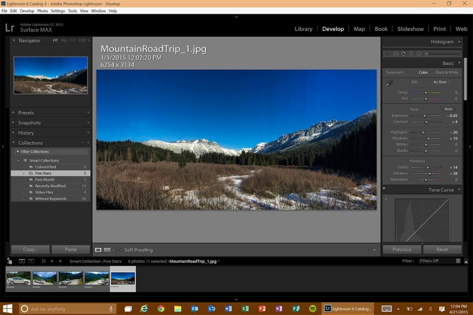The image size is (473, 315).
Task: Set Navigator zoom to FIT
Action: click(55, 41)
